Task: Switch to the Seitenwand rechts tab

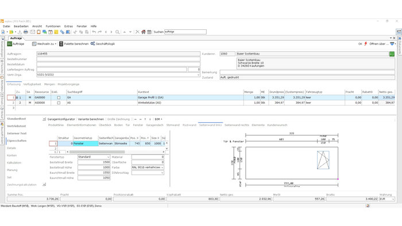Action: pos(237,125)
